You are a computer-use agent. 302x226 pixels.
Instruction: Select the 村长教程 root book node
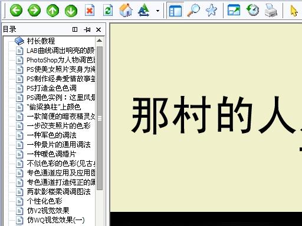[x=41, y=41]
